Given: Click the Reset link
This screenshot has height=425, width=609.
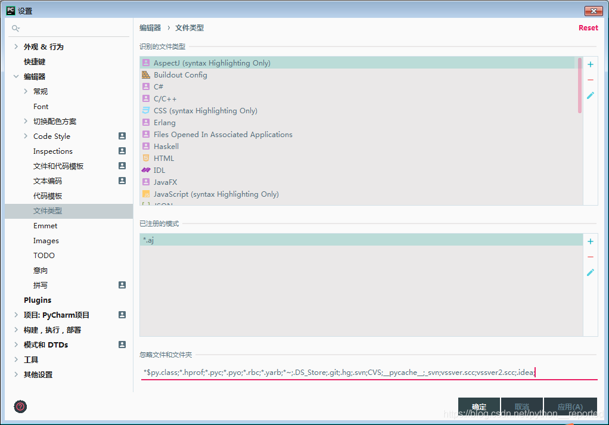Looking at the screenshot, I should 588,28.
